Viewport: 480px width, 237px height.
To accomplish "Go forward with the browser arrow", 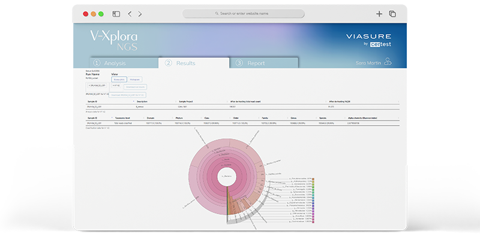I will (140, 14).
